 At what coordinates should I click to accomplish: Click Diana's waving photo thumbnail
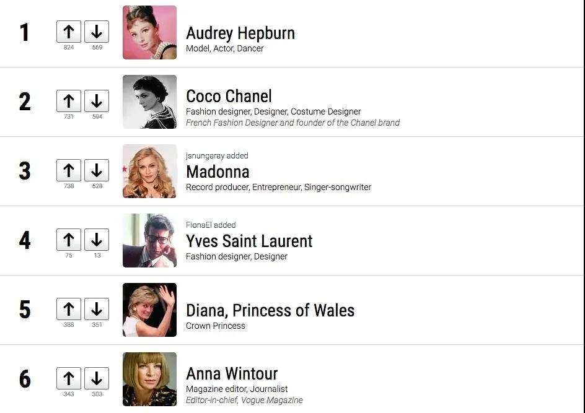(149, 310)
